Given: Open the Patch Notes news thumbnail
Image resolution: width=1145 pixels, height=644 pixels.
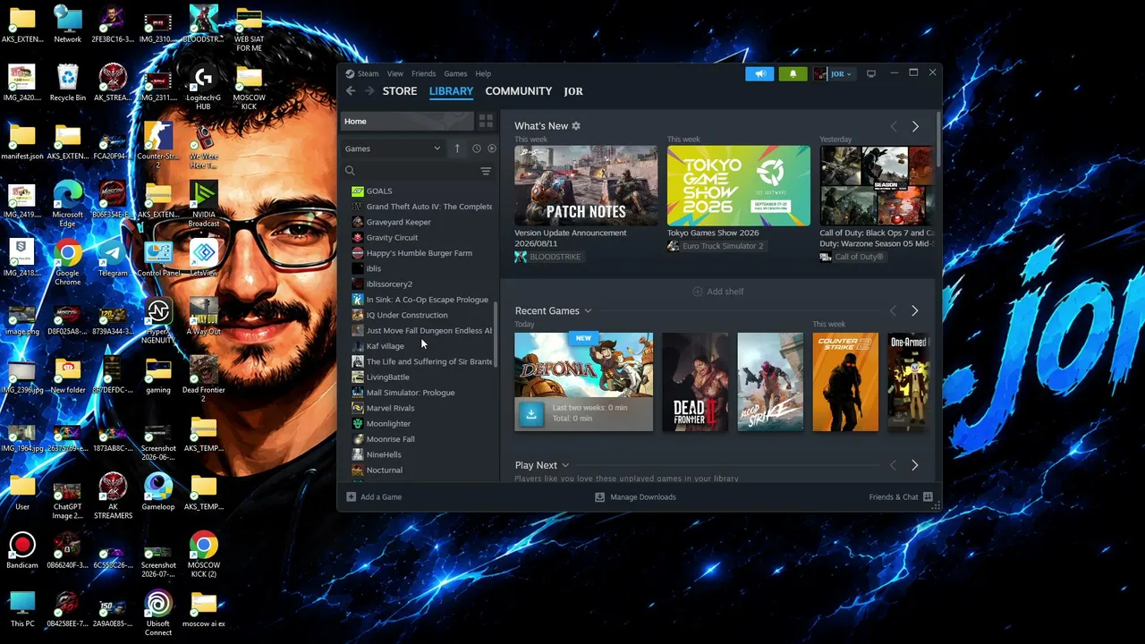Looking at the screenshot, I should (x=586, y=186).
